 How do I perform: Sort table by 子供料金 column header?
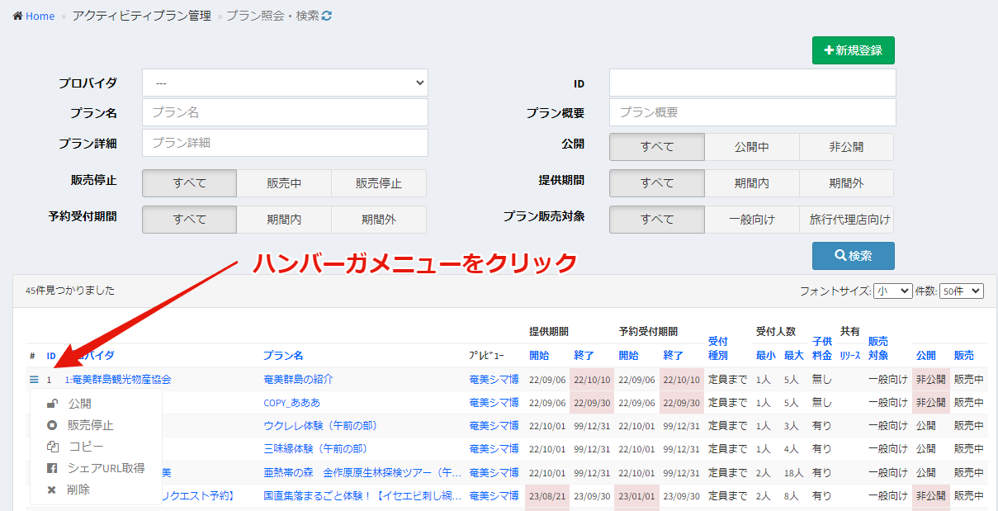822,348
